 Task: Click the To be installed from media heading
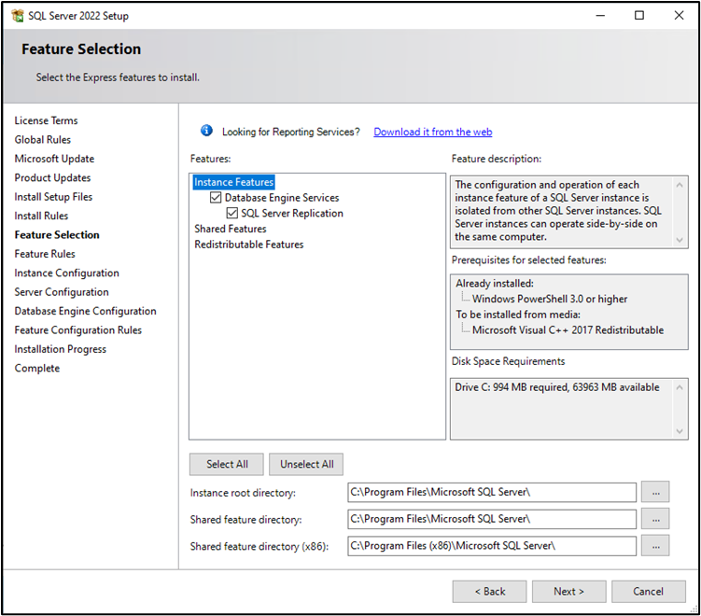click(518, 315)
